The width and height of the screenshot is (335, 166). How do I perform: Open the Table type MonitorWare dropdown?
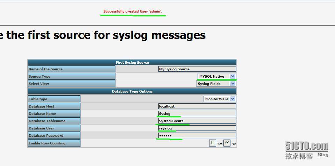pos(220,99)
